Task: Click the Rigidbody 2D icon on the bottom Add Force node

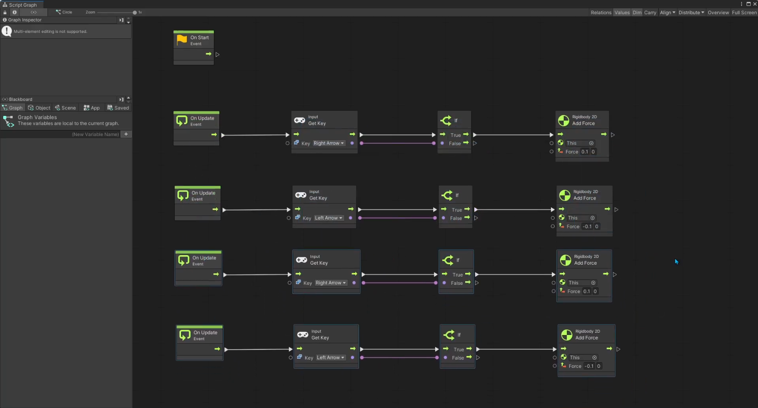Action: tap(567, 335)
